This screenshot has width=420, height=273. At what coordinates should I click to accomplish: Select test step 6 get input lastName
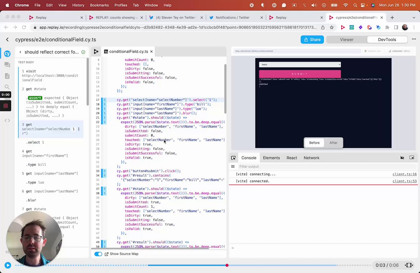[x=52, y=191]
